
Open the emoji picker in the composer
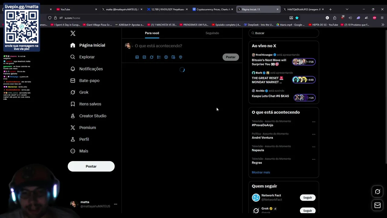166,57
